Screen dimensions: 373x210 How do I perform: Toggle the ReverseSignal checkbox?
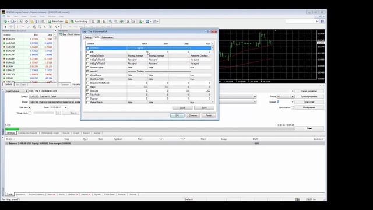[x=87, y=68]
